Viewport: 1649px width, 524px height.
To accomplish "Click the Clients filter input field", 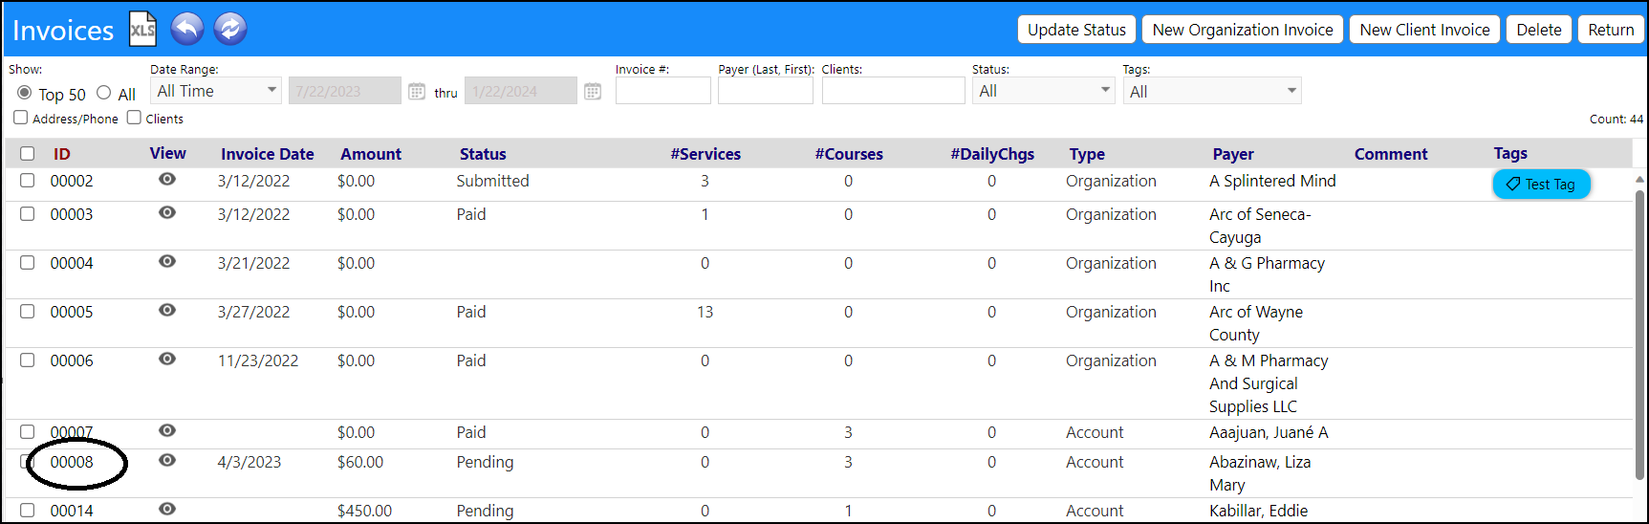I will click(894, 91).
